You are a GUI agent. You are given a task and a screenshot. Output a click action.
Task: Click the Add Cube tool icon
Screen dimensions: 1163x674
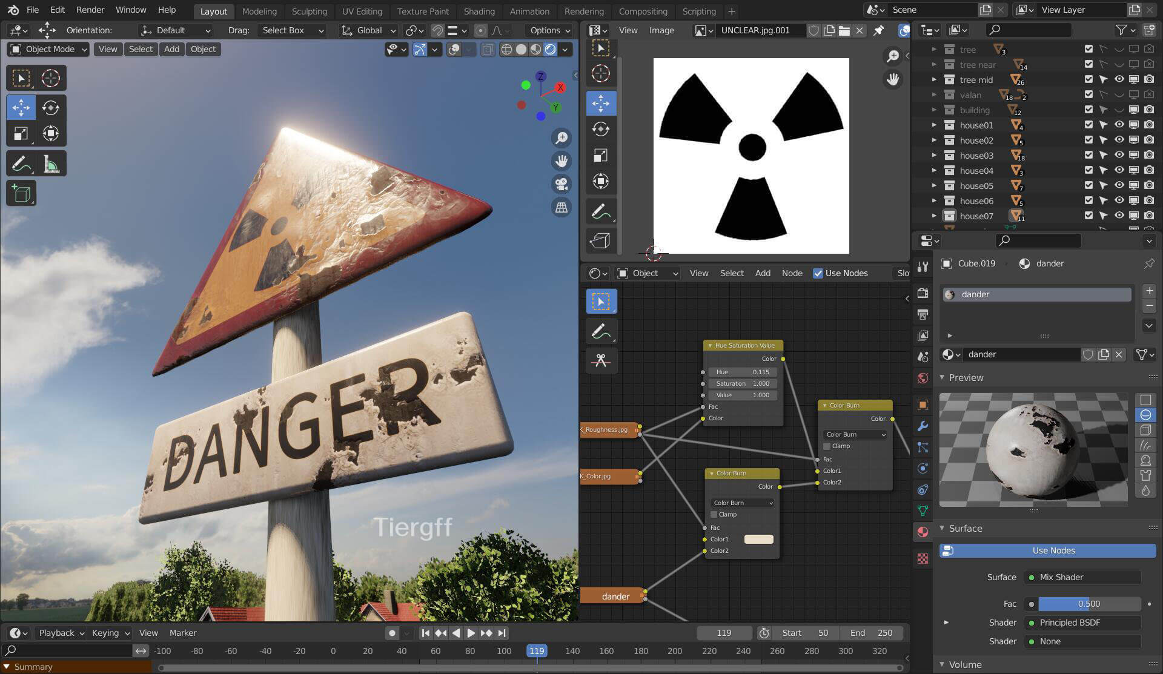21,194
